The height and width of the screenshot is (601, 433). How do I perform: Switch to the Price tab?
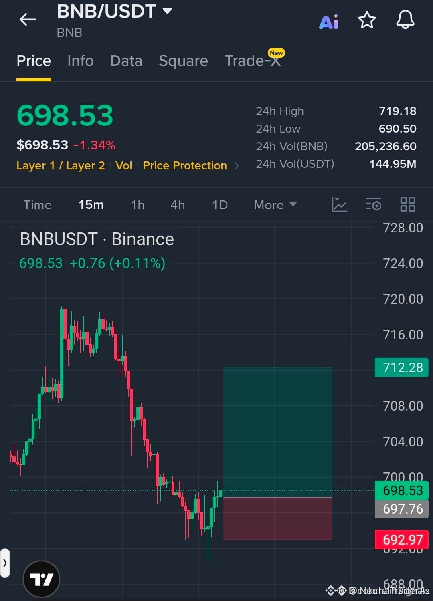pyautogui.click(x=34, y=61)
